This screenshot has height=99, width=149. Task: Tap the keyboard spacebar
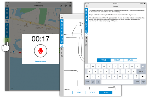click(x=117, y=82)
